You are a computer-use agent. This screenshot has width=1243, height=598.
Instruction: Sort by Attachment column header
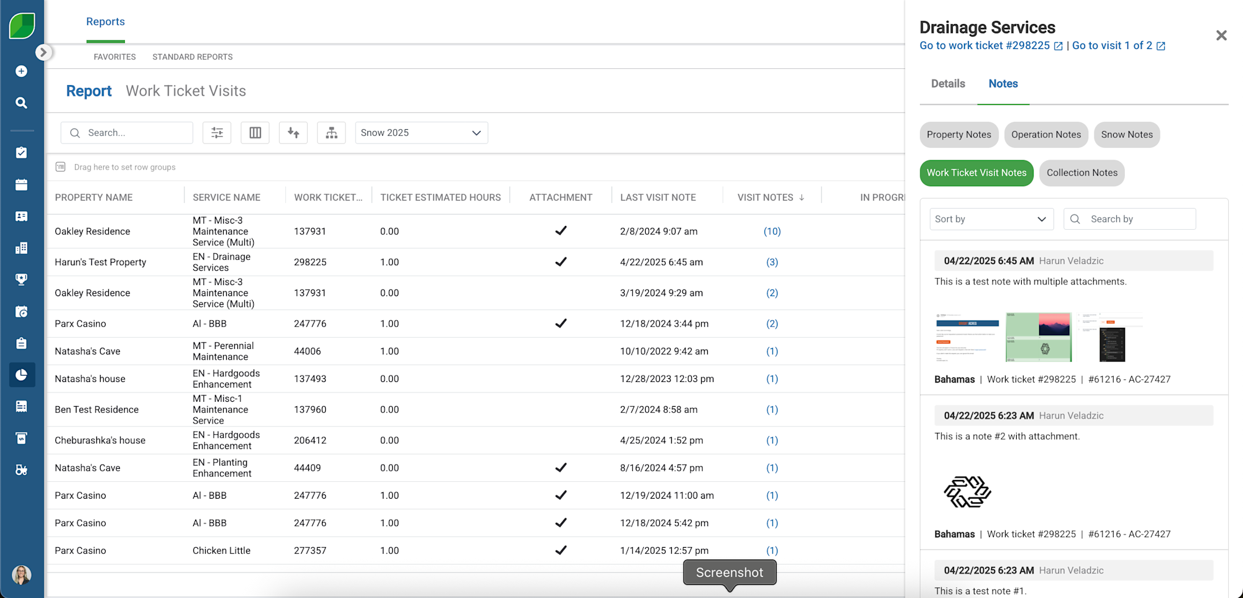(x=561, y=197)
